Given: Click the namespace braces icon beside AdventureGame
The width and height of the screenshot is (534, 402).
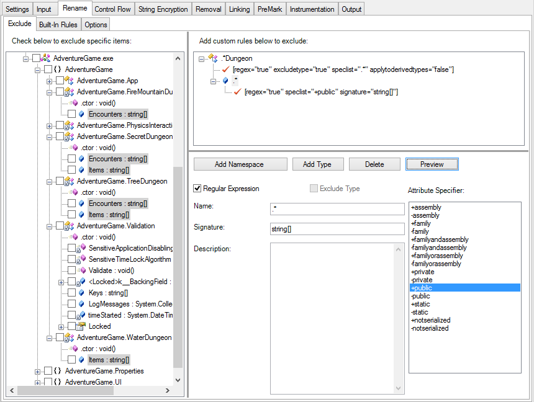Looking at the screenshot, I should 58,69.
